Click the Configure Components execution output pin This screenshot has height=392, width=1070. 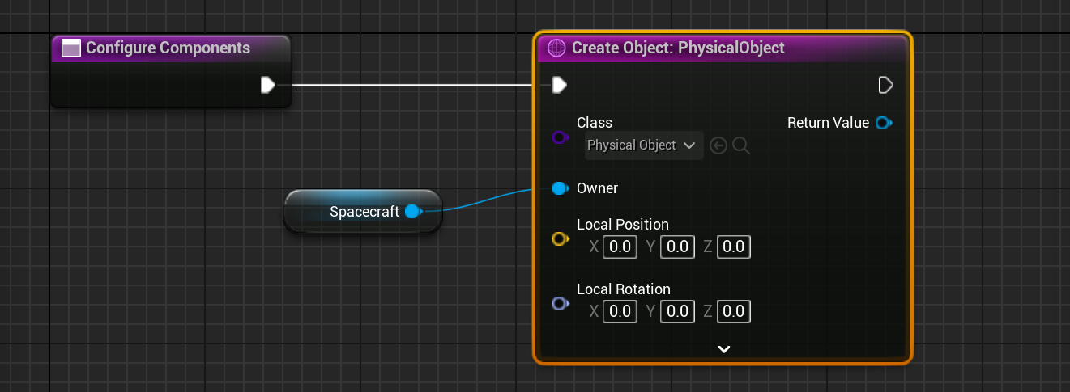pos(268,85)
